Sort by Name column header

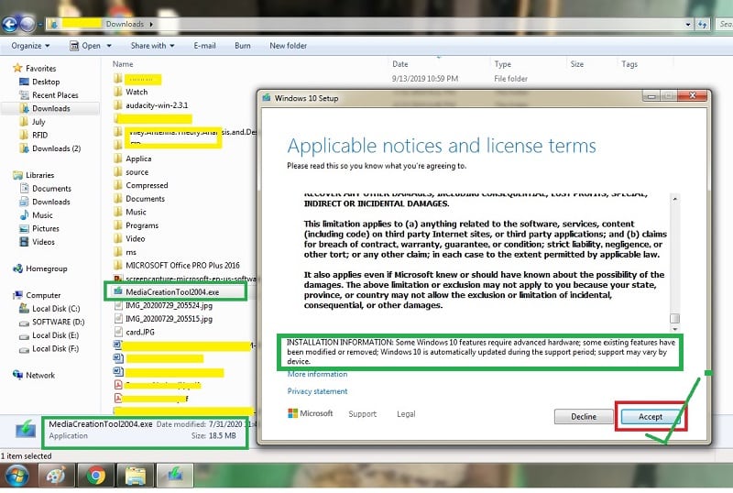(123, 64)
